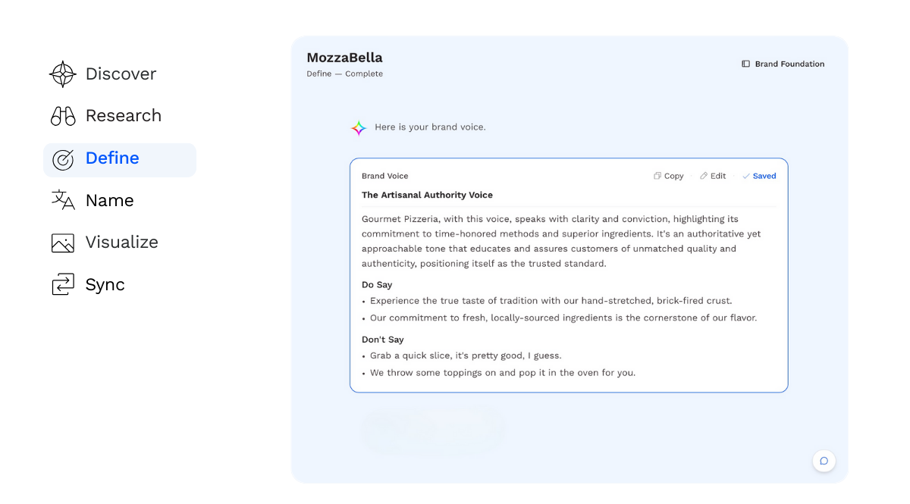Open the chat bubble icon button
This screenshot has height=504, width=910.
(x=824, y=461)
